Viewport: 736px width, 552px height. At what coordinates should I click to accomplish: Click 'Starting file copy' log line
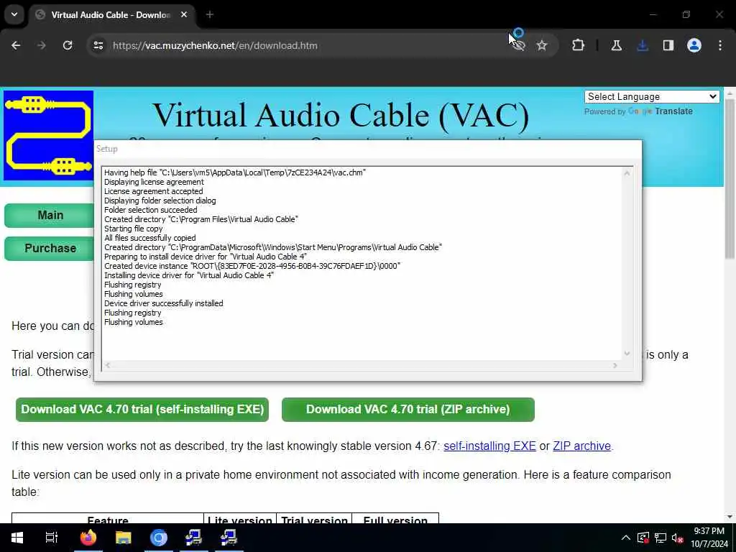pos(133,229)
